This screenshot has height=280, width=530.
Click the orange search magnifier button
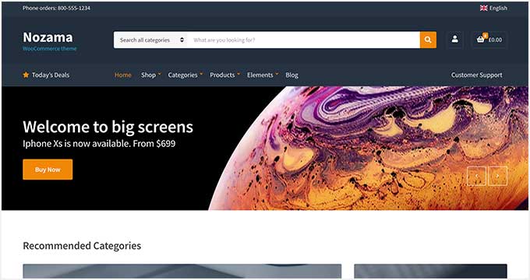[428, 40]
